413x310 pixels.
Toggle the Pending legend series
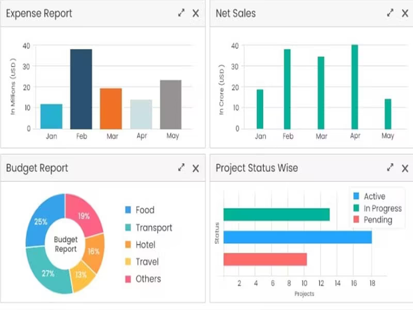[373, 220]
